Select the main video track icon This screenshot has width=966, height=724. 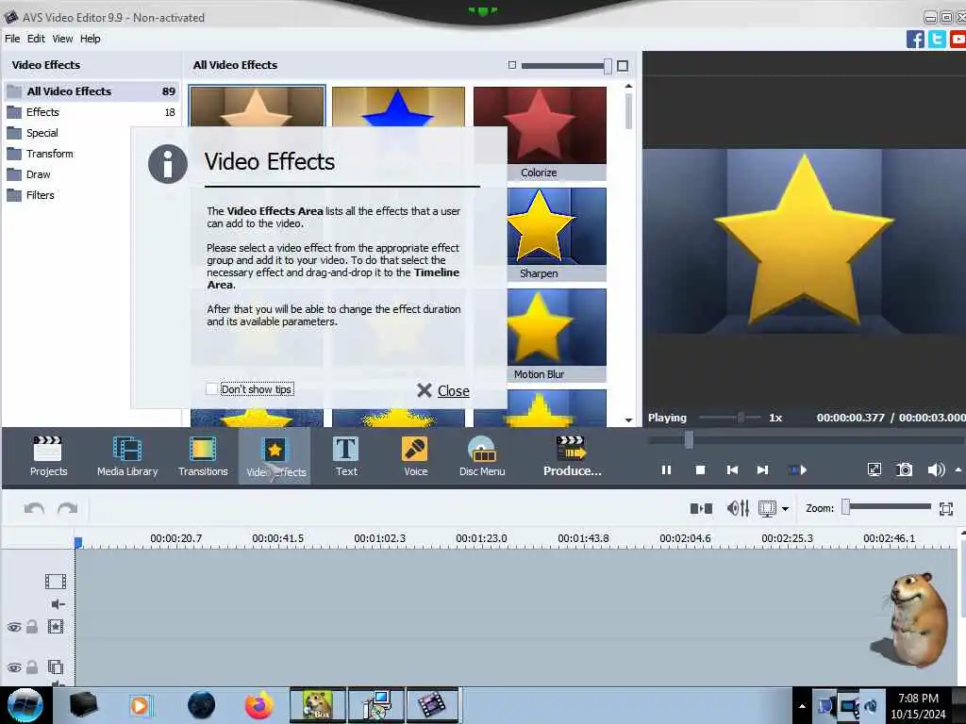pos(56,581)
